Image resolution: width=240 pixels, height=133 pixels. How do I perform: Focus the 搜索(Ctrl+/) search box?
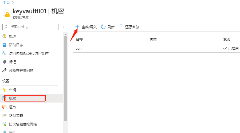tap(30, 27)
